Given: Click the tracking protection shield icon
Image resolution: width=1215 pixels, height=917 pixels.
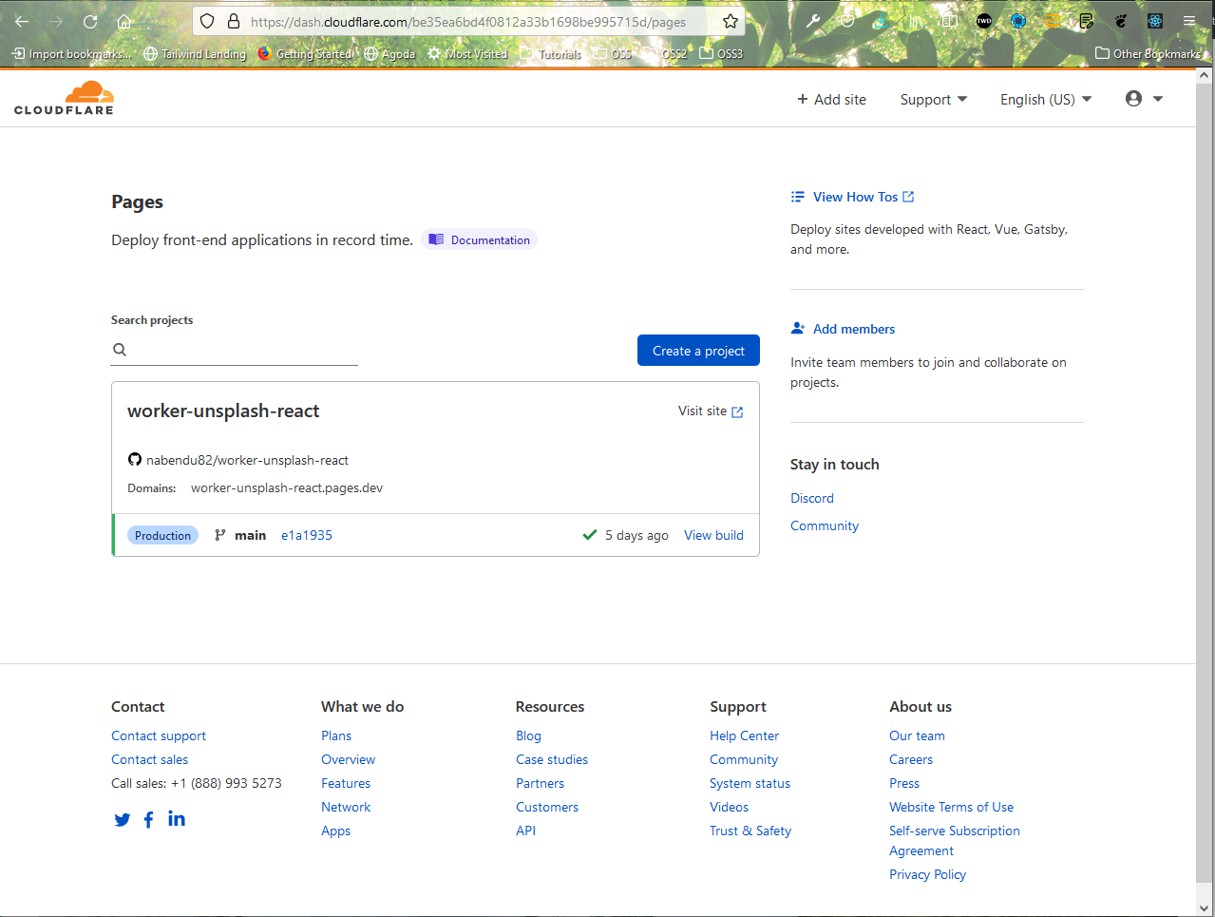Looking at the screenshot, I should pos(207,21).
